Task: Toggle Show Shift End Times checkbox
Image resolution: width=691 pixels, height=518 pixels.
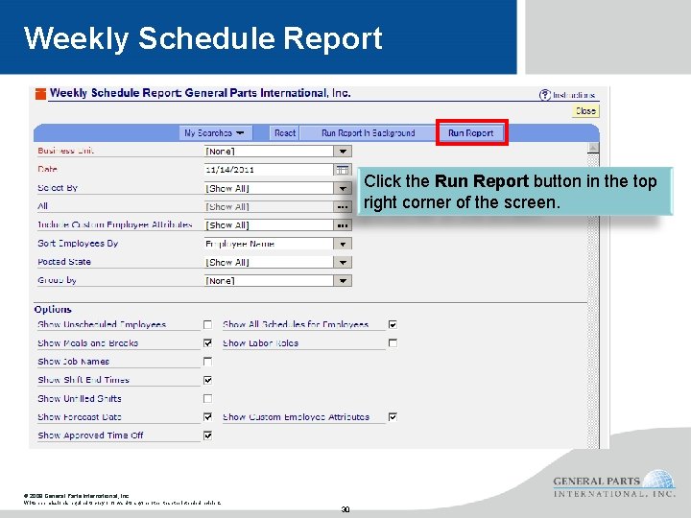Action: [x=207, y=380]
